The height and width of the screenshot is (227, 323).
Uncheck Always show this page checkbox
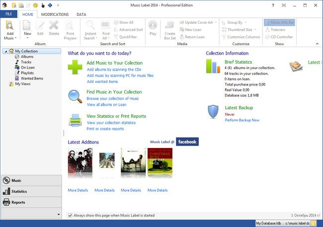click(x=70, y=215)
